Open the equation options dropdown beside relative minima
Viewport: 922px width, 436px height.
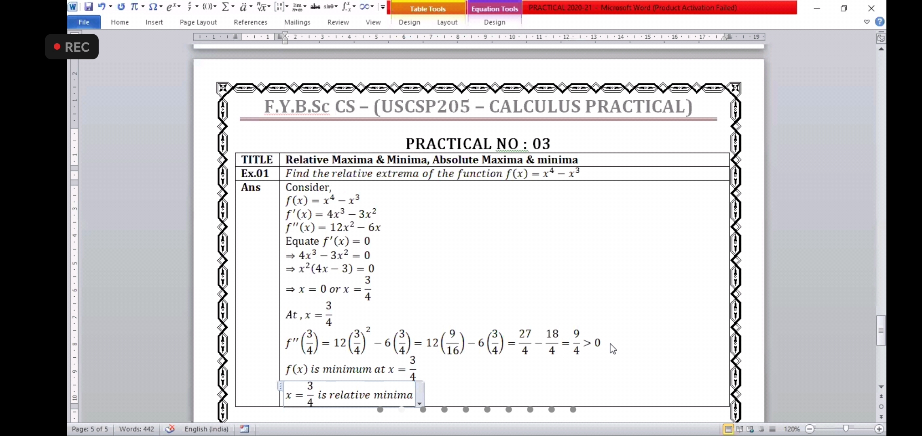point(419,403)
